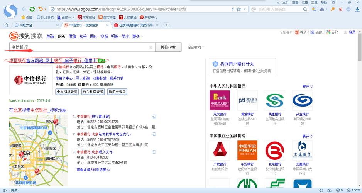Select 搜狗 in the engine switcher
The image size is (362, 193).
click(301, 32)
